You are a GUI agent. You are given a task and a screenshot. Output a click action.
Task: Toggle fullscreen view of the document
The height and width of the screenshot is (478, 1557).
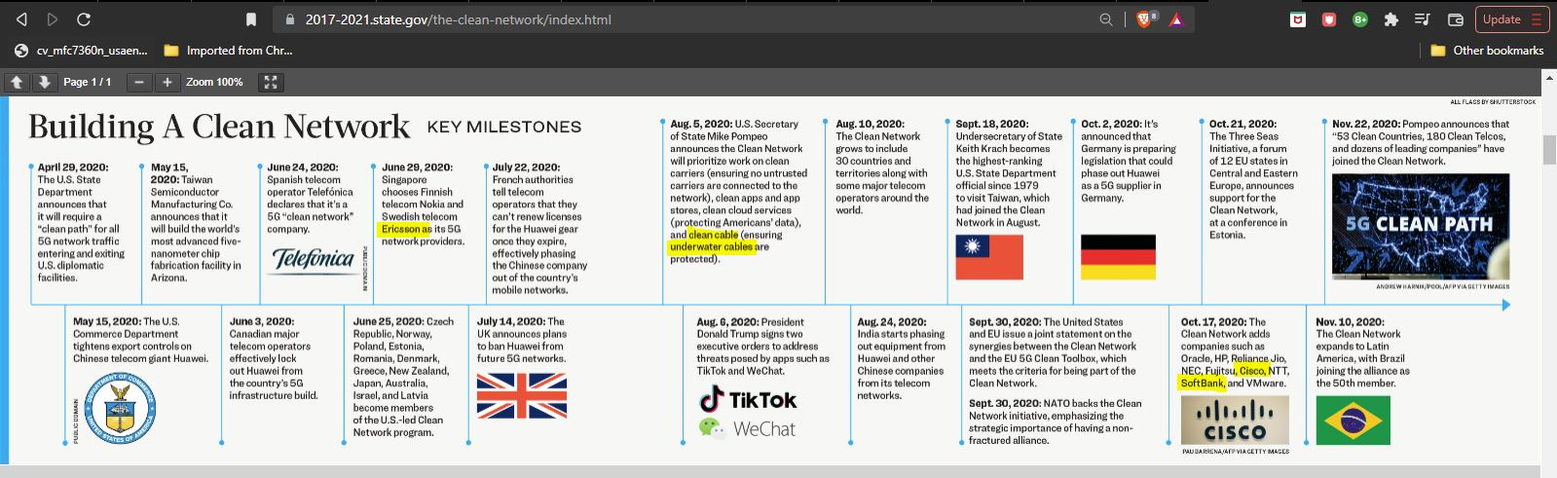271,83
